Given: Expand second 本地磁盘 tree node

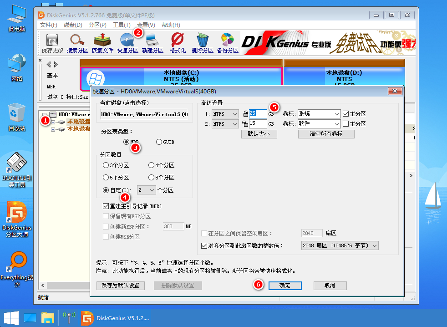Looking at the screenshot, I should [53, 129].
